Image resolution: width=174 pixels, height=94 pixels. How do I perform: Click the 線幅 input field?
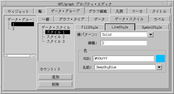click(124, 43)
